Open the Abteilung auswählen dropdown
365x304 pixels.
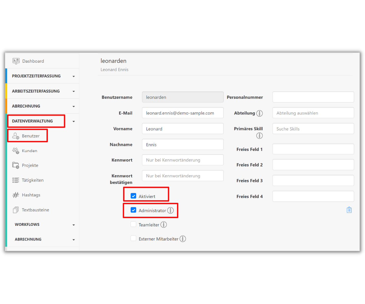click(313, 113)
